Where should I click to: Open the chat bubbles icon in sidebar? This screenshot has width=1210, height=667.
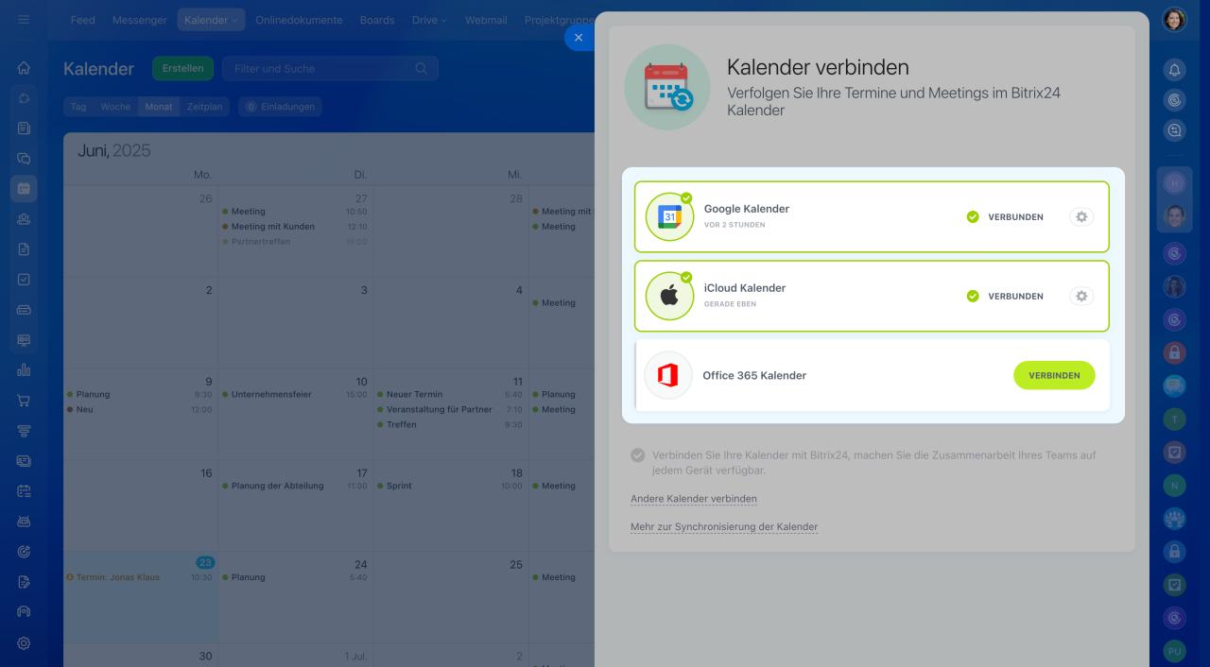24,159
